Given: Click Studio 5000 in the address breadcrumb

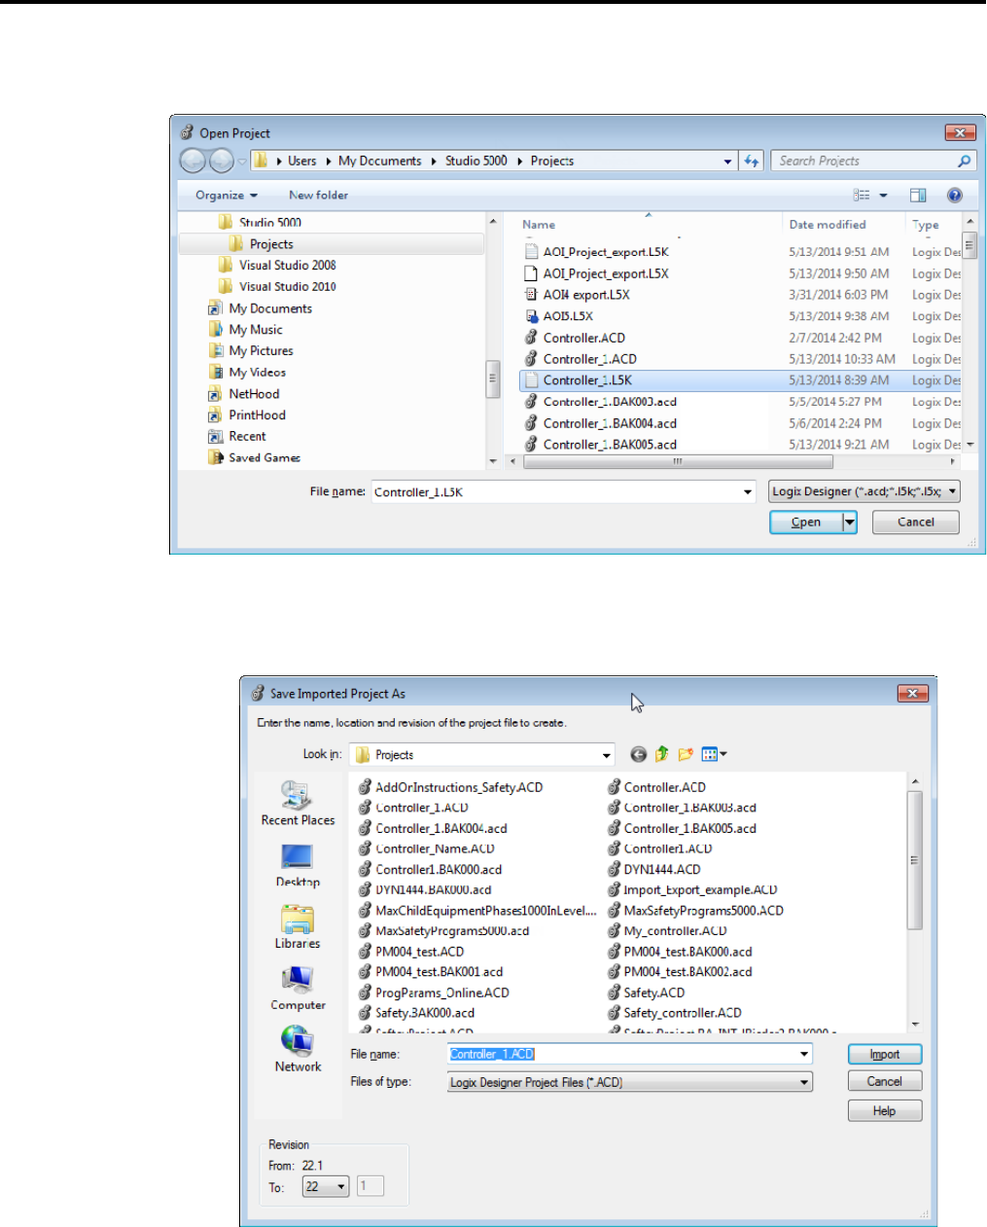Looking at the screenshot, I should pyautogui.click(x=476, y=162).
